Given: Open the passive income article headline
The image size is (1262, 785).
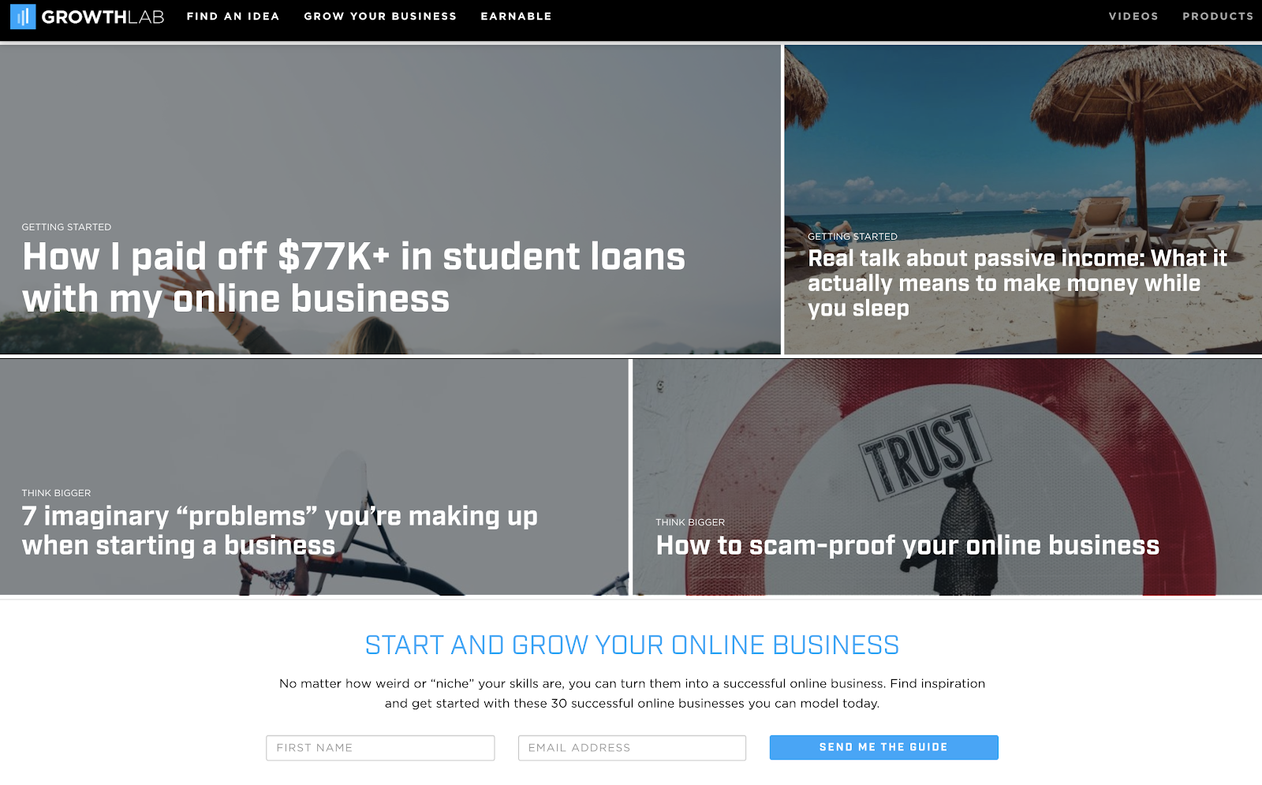Looking at the screenshot, I should click(x=1017, y=283).
